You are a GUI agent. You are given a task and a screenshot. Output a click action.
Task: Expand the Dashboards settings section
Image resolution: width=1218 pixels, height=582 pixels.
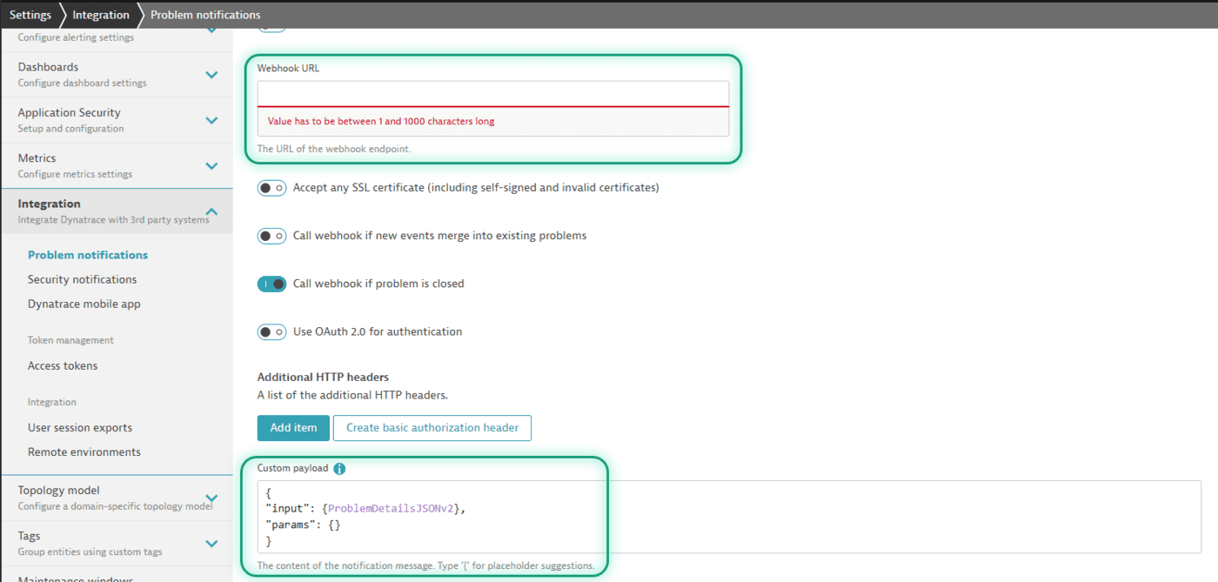point(211,74)
